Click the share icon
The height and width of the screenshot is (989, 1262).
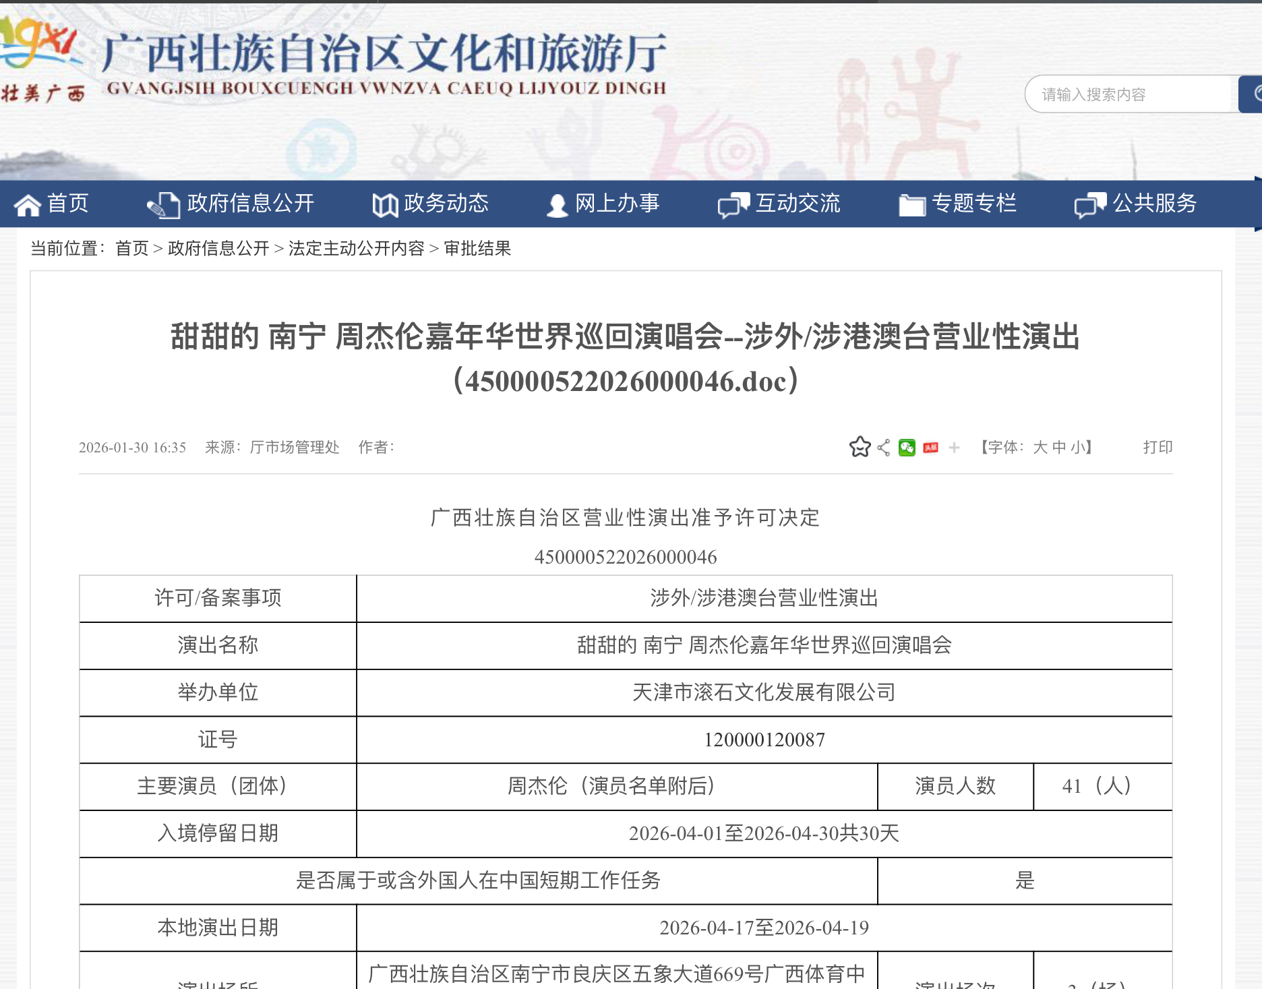point(884,448)
